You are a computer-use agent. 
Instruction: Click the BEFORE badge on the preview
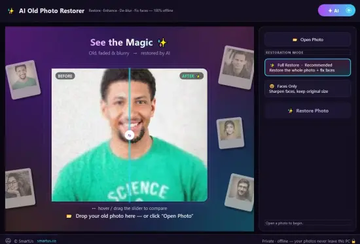point(65,76)
